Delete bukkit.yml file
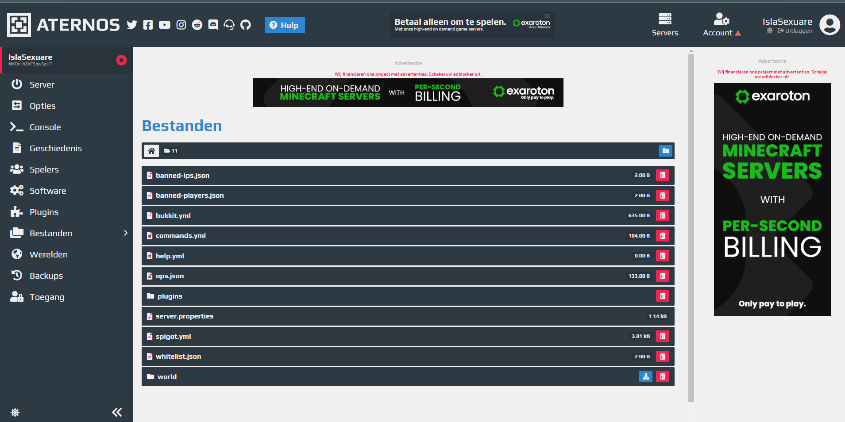Viewport: 845px width, 422px height. pos(663,215)
